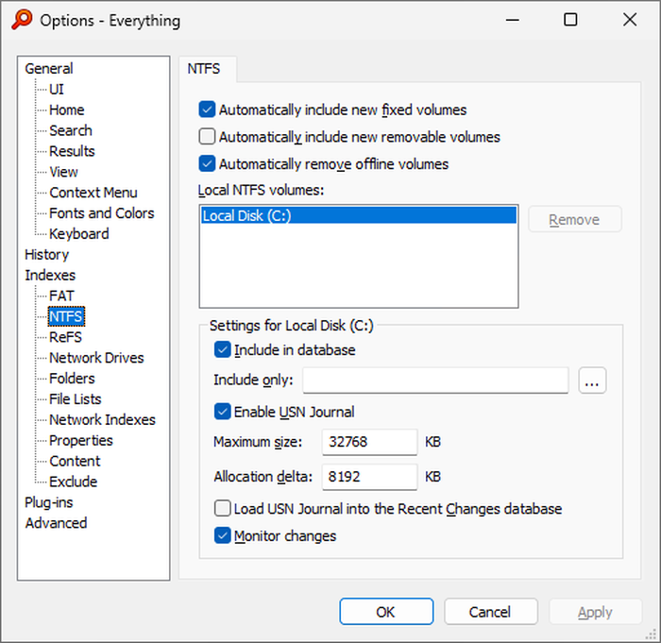Open the Home options page
The width and height of the screenshot is (661, 643).
tap(67, 110)
